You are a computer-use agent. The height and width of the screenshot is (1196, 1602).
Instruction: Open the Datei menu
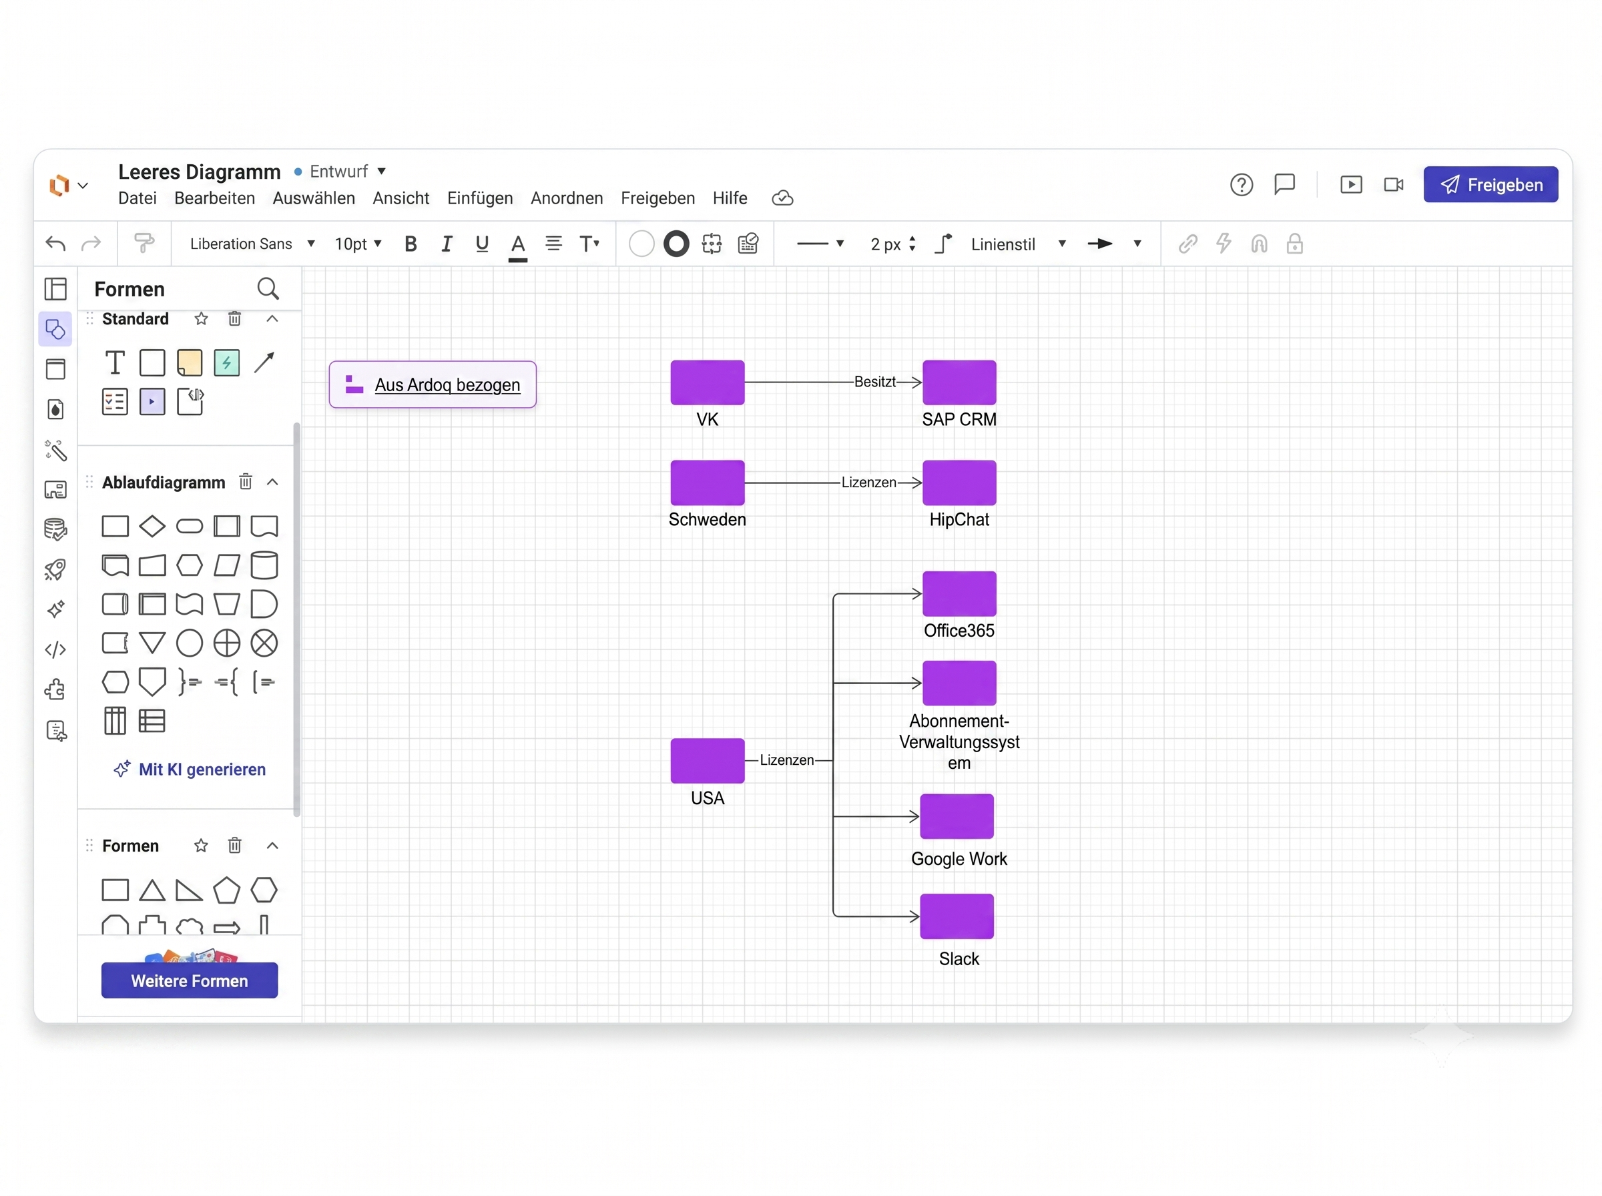138,198
